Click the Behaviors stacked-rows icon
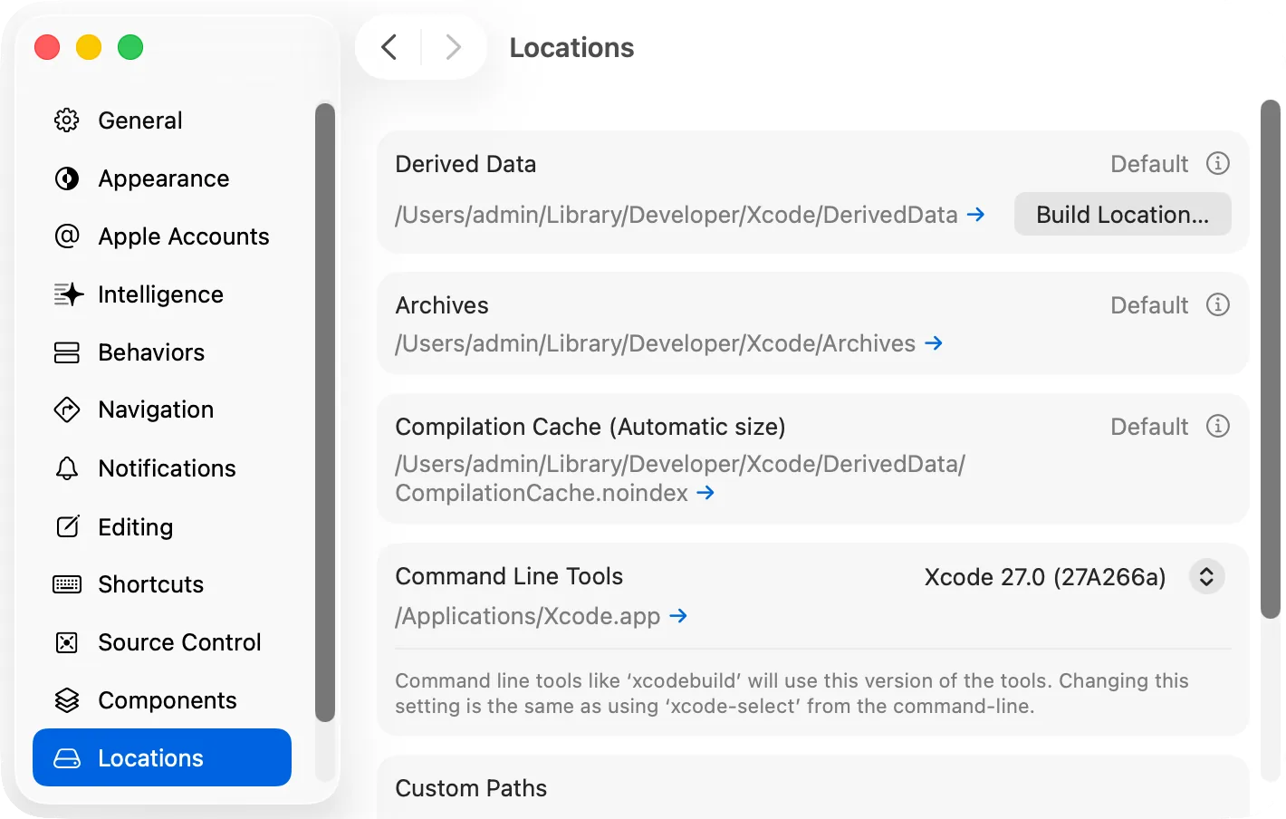The image size is (1286, 819). coord(67,352)
